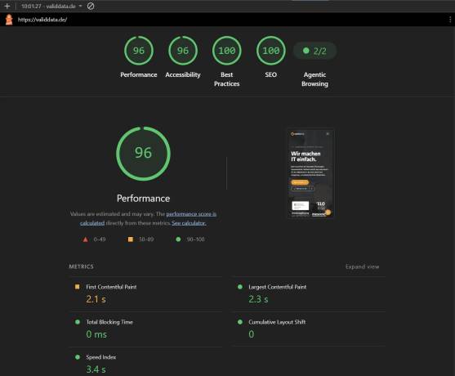
Task: Open the 'See calculator.' link
Action: pos(189,223)
